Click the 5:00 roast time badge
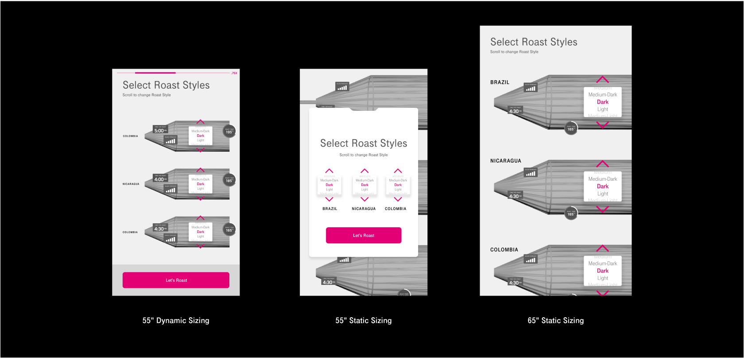The height and width of the screenshot is (358, 744). 160,130
